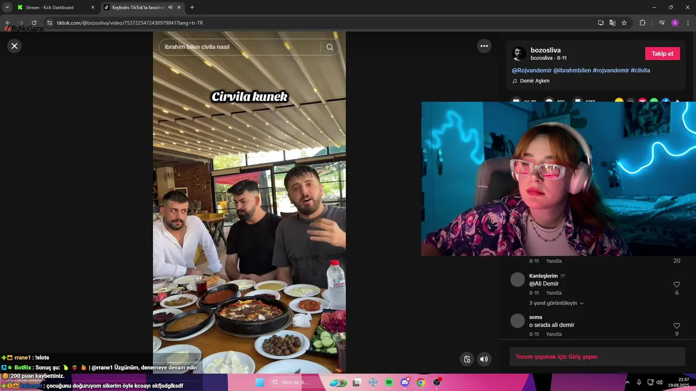Click the translate page icon
This screenshot has width=696, height=391.
(x=612, y=23)
